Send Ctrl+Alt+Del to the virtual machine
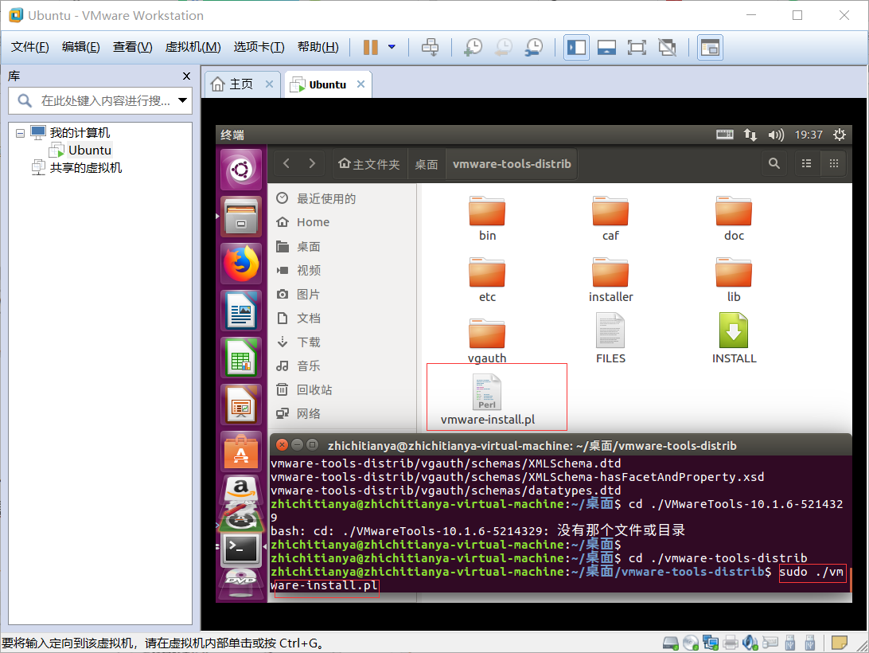The width and height of the screenshot is (869, 653). point(430,47)
